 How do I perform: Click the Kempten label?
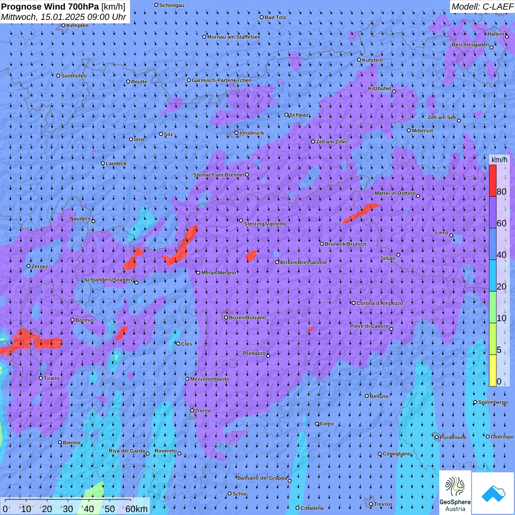78,25
